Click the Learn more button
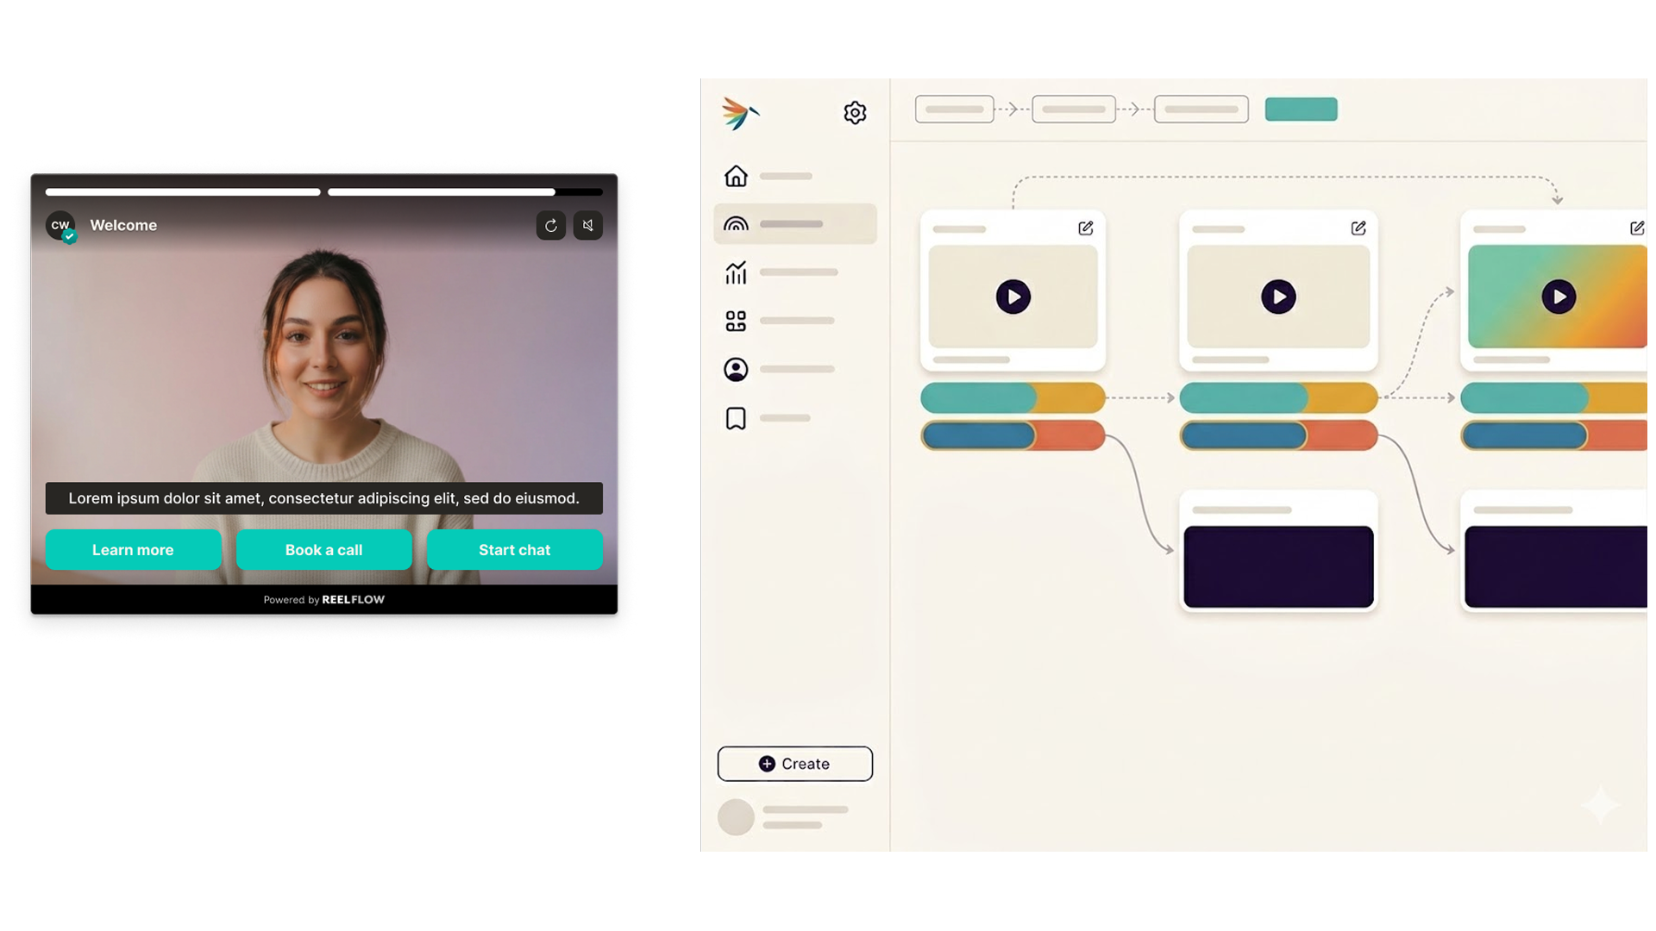 (x=133, y=550)
